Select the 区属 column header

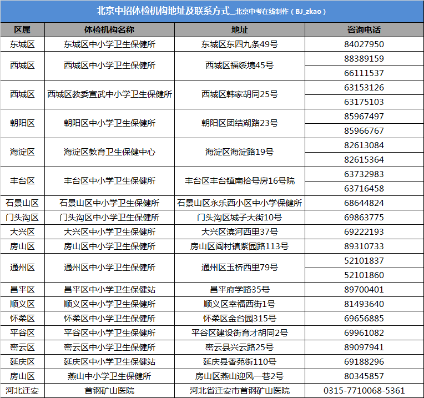click(22, 30)
